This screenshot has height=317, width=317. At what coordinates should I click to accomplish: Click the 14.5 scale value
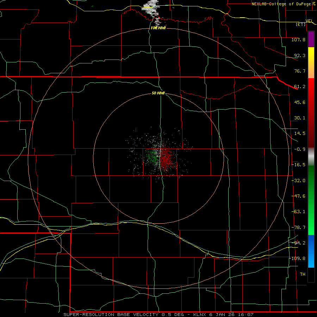(300, 133)
